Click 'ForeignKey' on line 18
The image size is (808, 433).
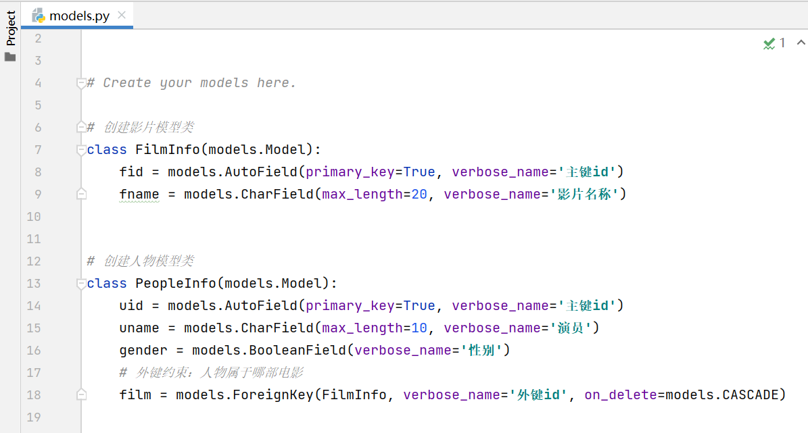(273, 395)
